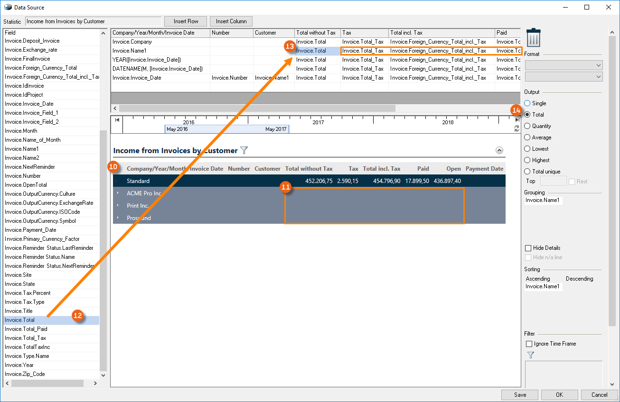
Task: Click the Insert Row button
Action: coord(186,21)
